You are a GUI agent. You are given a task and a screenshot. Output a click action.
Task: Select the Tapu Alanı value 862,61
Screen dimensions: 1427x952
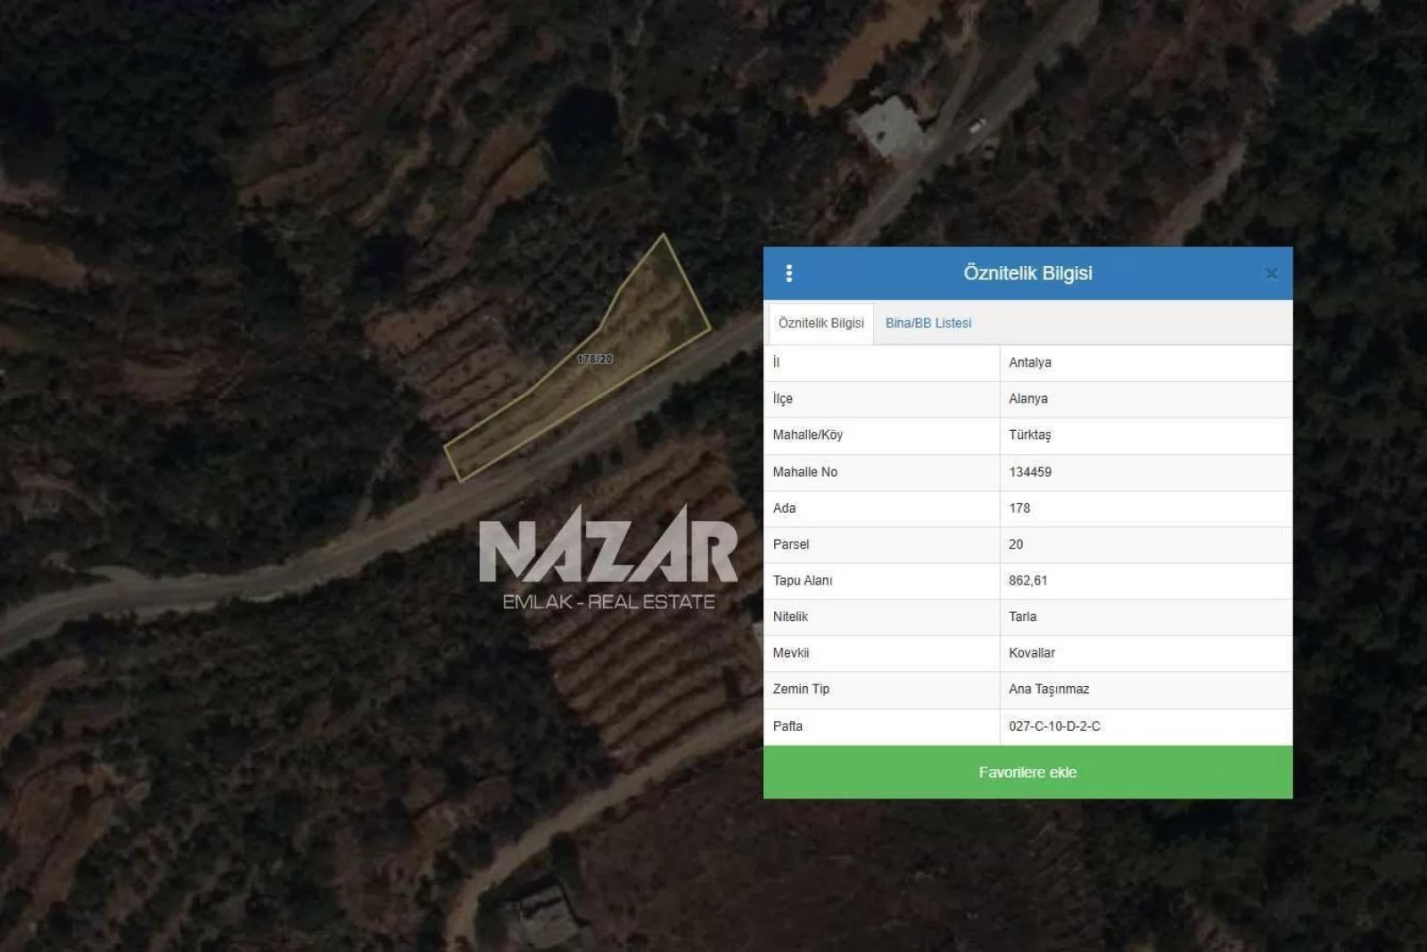(x=1028, y=581)
